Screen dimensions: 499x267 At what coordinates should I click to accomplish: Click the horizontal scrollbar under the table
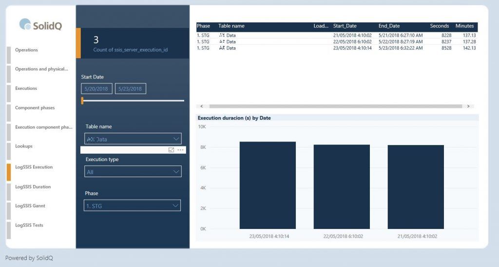coord(335,106)
